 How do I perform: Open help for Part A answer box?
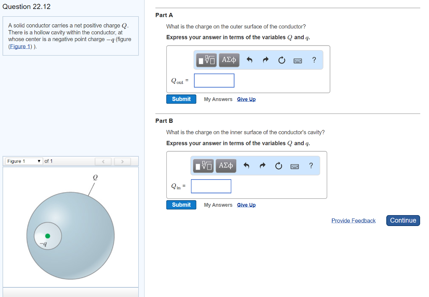click(314, 60)
